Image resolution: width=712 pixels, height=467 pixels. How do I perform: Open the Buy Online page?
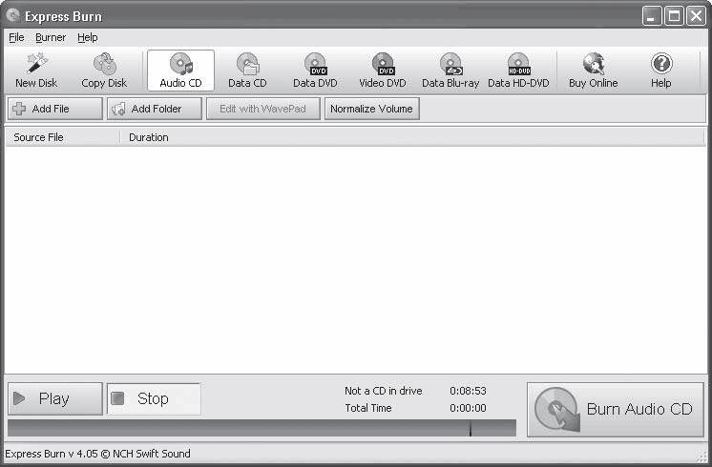point(593,71)
